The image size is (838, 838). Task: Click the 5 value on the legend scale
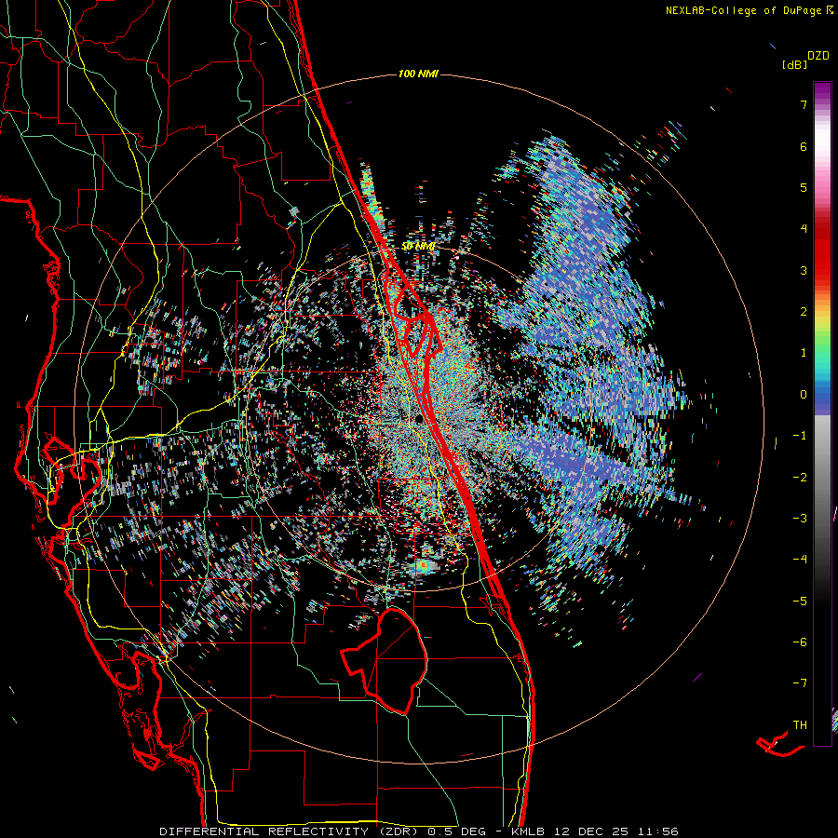pyautogui.click(x=804, y=187)
